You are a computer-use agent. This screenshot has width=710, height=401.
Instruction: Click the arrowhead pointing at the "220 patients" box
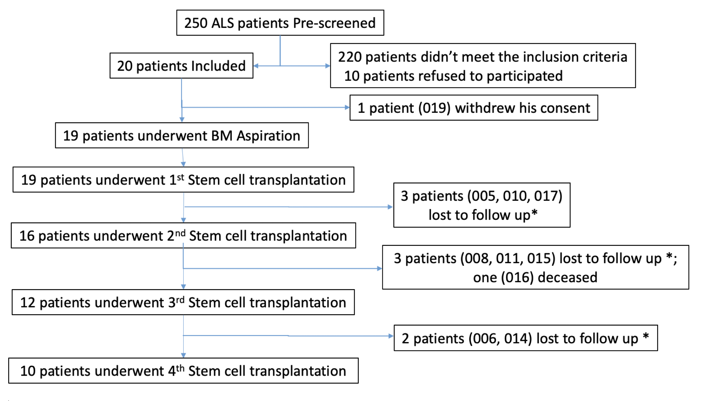click(x=328, y=66)
